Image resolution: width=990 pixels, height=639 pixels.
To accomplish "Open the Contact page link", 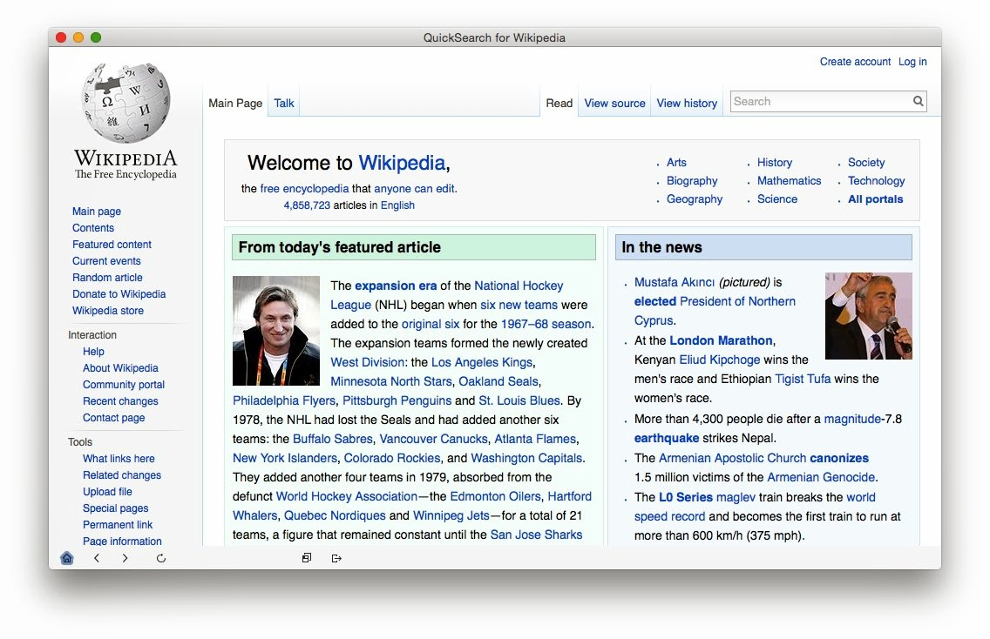I will (113, 418).
